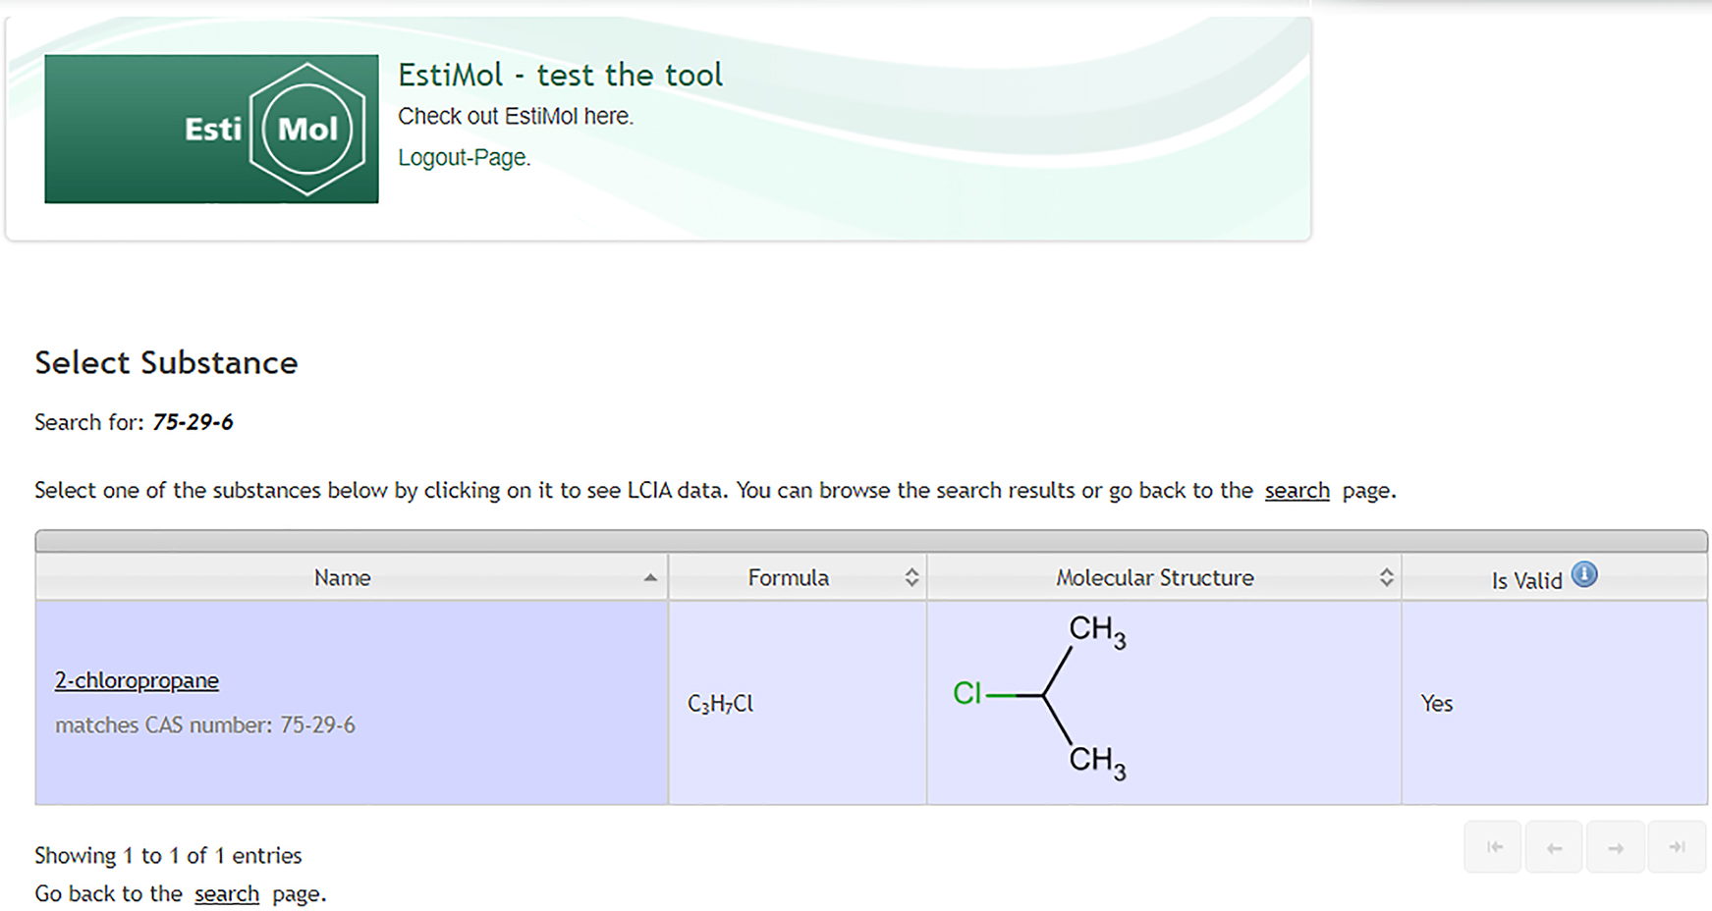
Task: Click the Formula column sort arrows
Action: coord(913,577)
